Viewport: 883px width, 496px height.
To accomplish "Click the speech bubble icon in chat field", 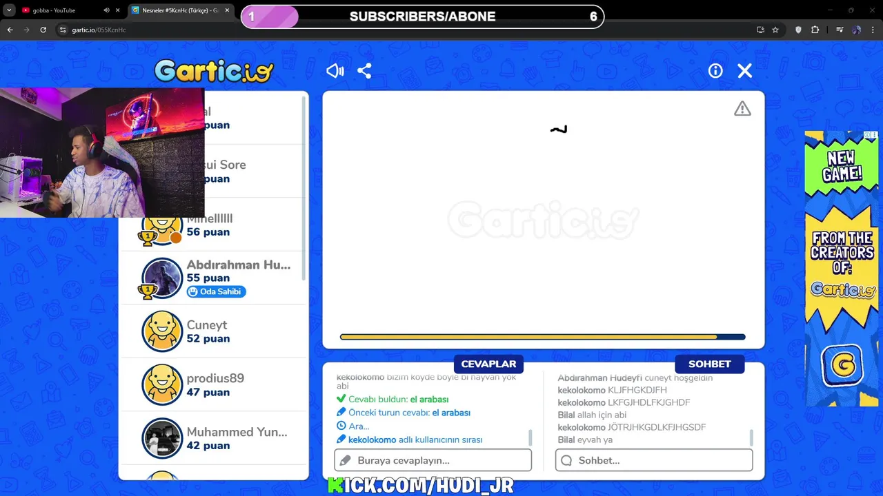I will (x=566, y=460).
